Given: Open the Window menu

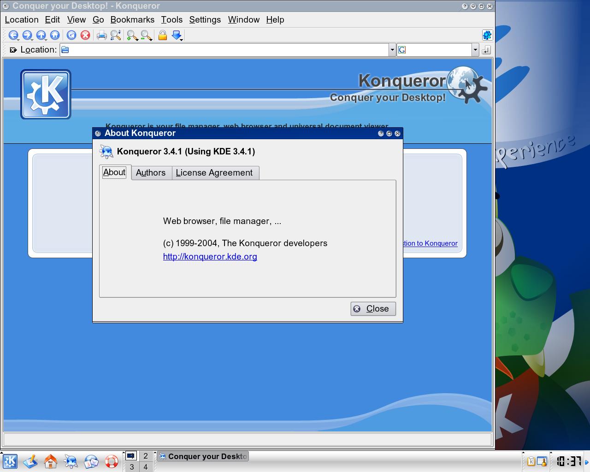Looking at the screenshot, I should tap(244, 20).
